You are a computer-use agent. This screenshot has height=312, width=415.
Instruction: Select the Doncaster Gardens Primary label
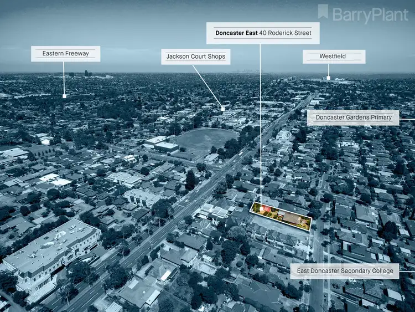click(x=353, y=117)
